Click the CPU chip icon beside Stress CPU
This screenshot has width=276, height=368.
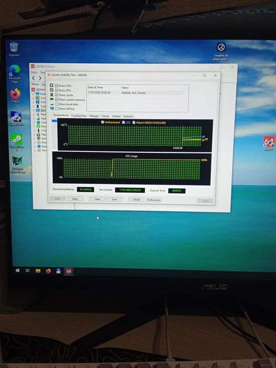[52, 86]
